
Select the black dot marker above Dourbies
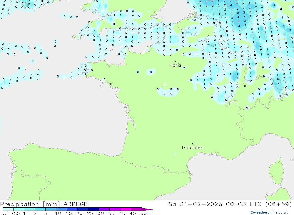point(193,144)
